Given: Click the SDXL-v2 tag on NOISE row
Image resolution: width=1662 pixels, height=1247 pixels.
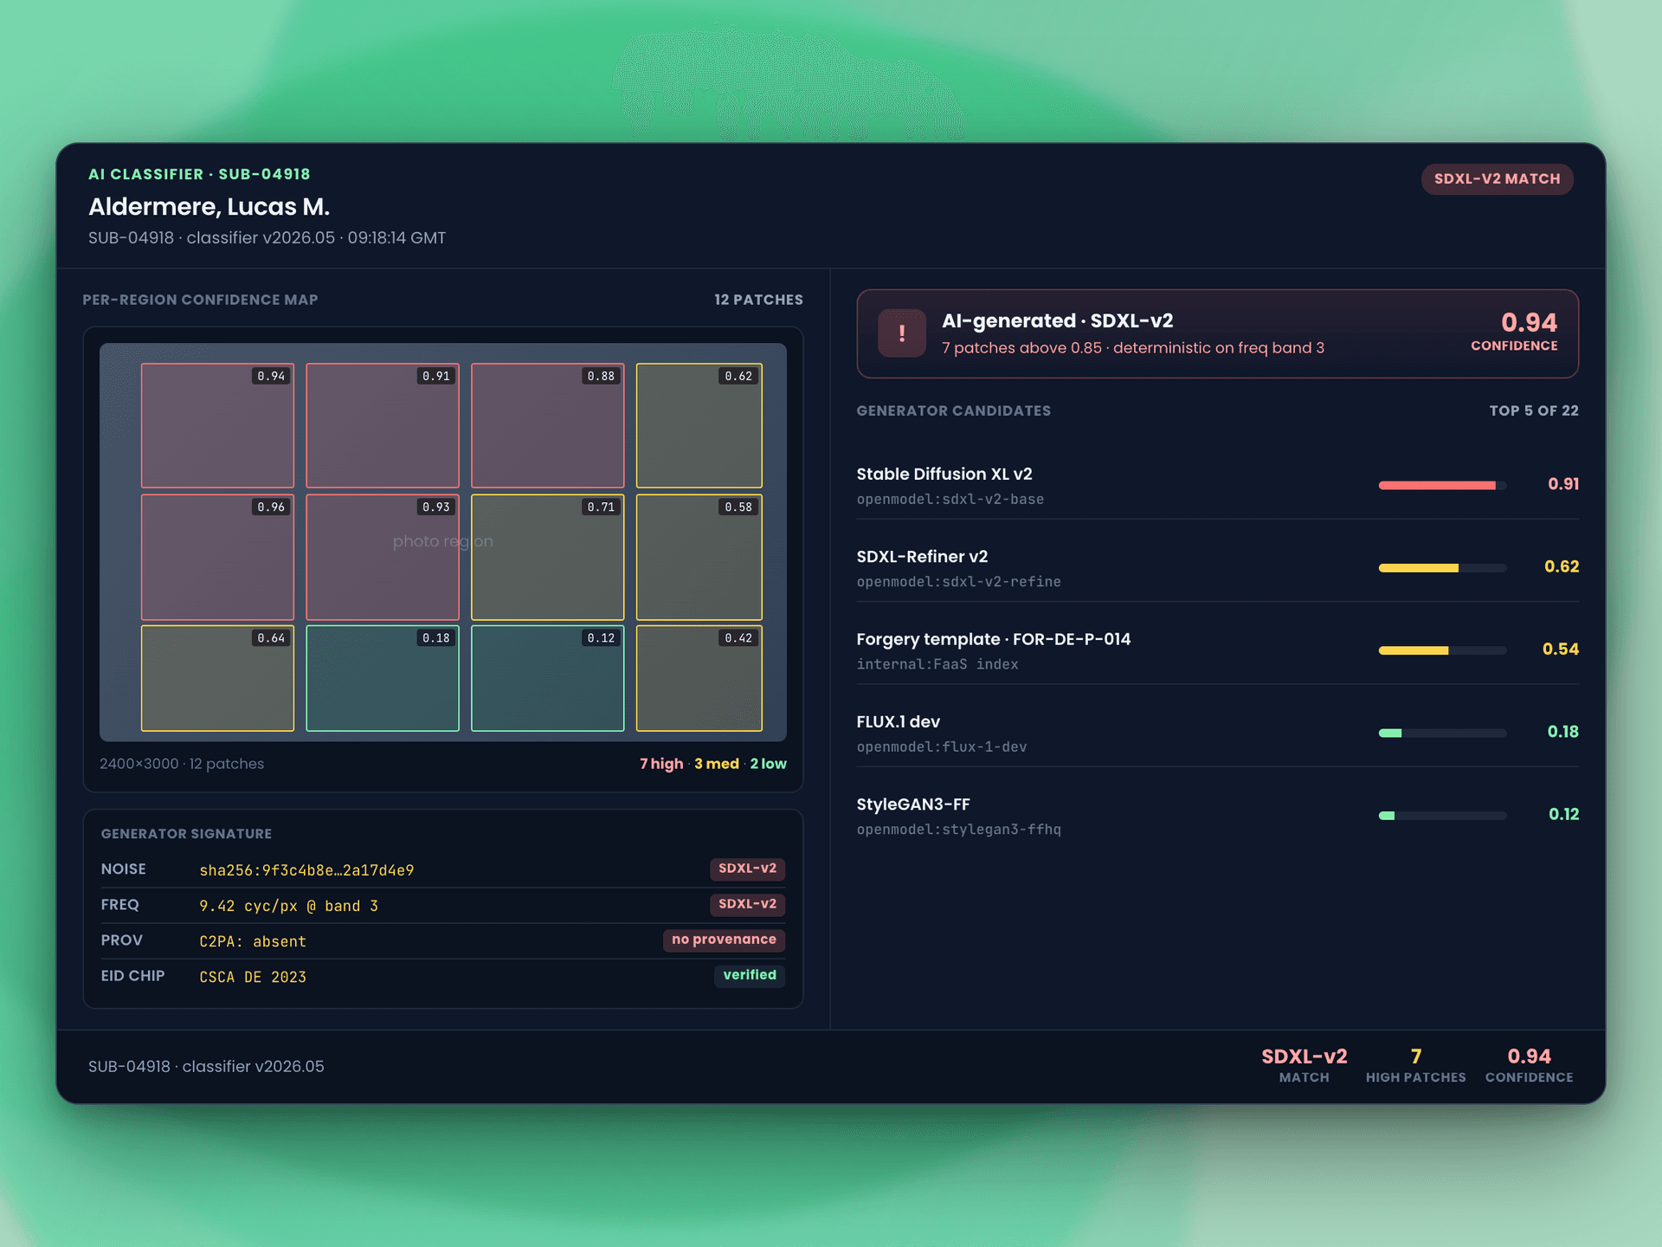Looking at the screenshot, I should 747,869.
